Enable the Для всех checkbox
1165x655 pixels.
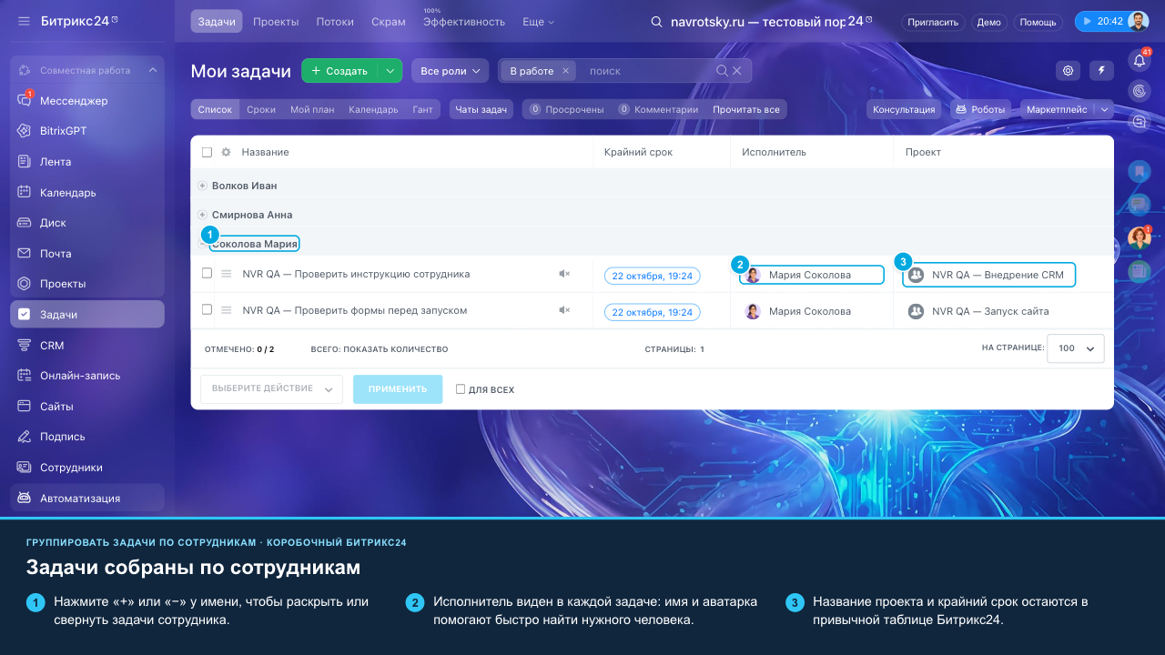[461, 389]
